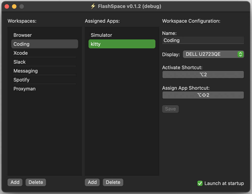
Task: Click the Activate Shortcut recorder field
Action: [x=203, y=74]
